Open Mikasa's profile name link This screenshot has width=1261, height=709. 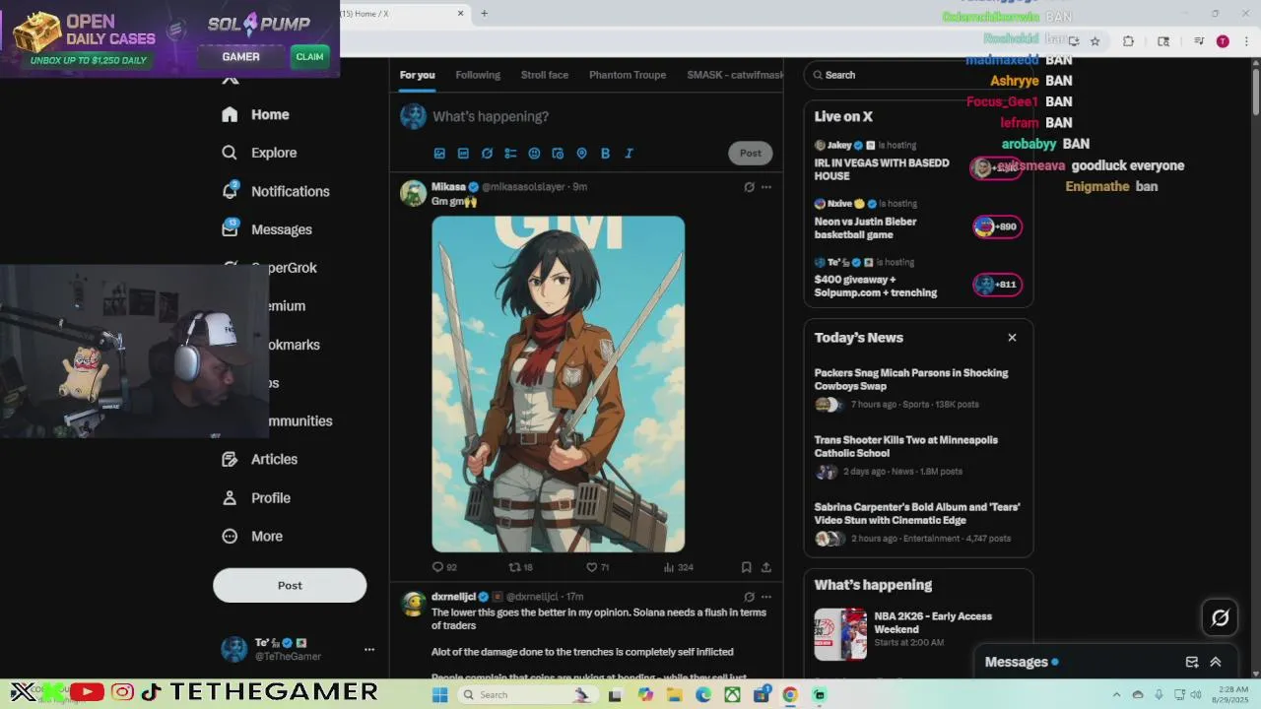(448, 187)
